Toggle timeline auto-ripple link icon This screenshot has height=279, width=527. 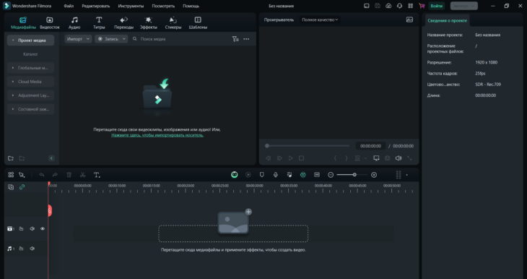[x=22, y=186]
